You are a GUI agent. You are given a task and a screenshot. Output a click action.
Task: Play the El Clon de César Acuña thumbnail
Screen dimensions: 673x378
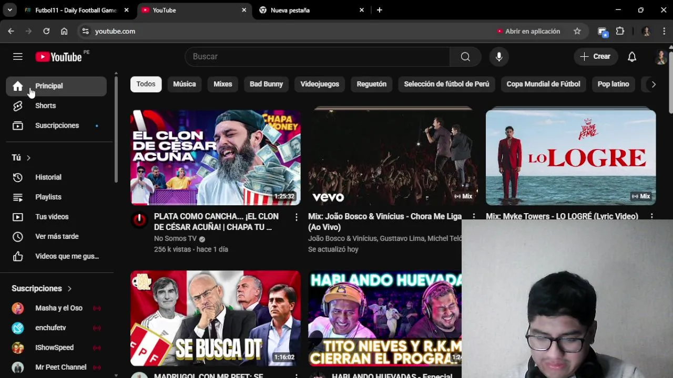pos(216,157)
